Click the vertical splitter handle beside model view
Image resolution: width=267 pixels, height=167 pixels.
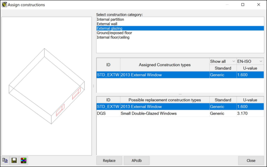[x=93, y=86]
